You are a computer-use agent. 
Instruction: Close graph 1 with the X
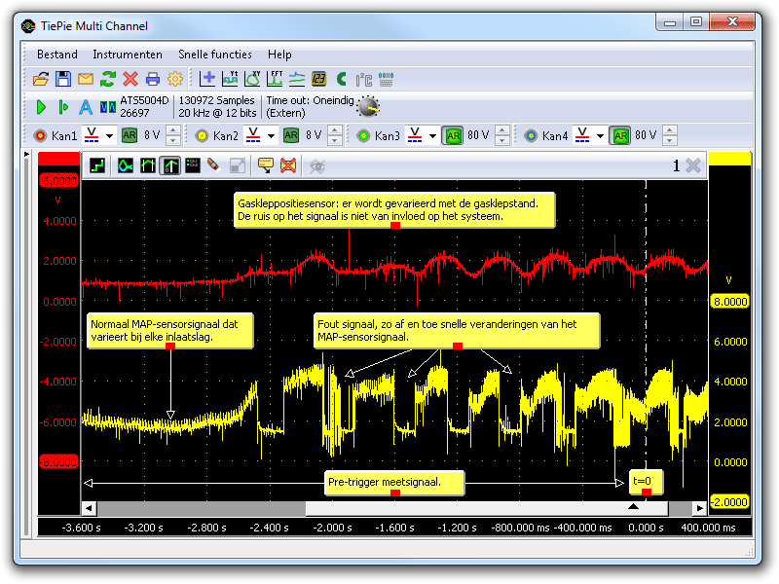point(693,165)
